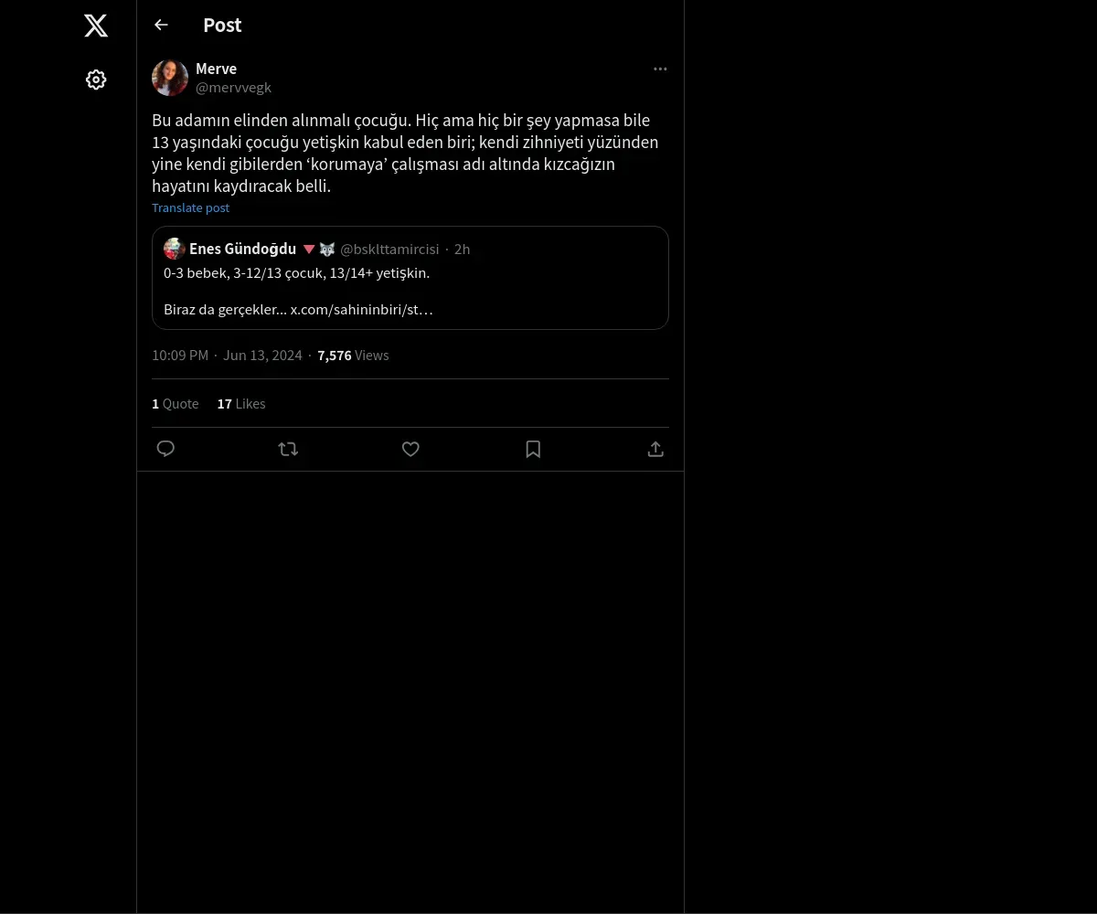The height and width of the screenshot is (914, 1097).
Task: Click the repost arrows icon
Action: pos(288,449)
